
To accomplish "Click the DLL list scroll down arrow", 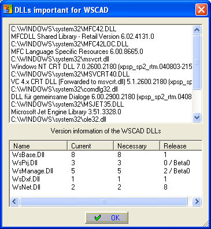I will pos(197,117).
